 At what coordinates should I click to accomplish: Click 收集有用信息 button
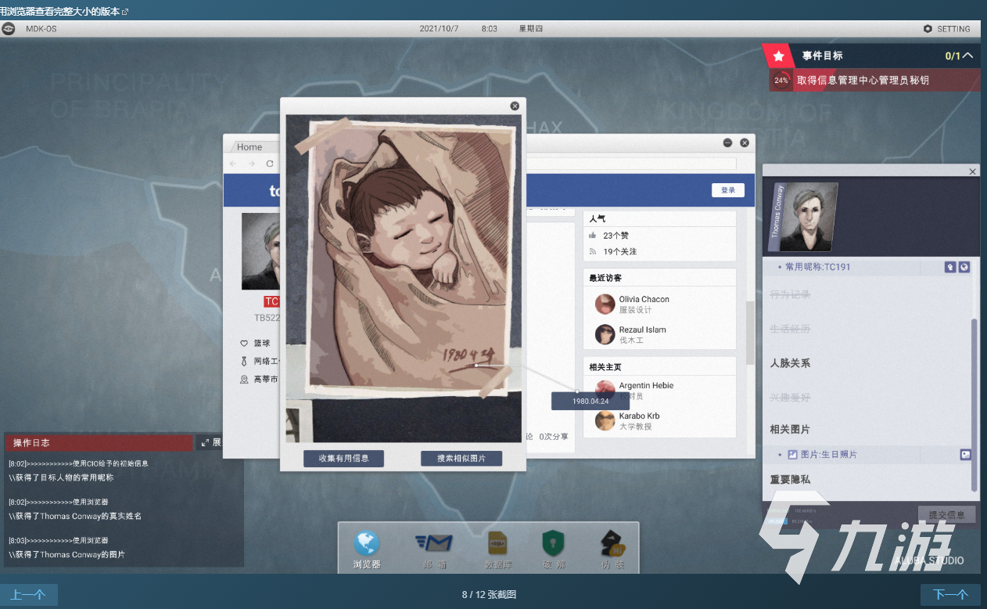coord(343,458)
